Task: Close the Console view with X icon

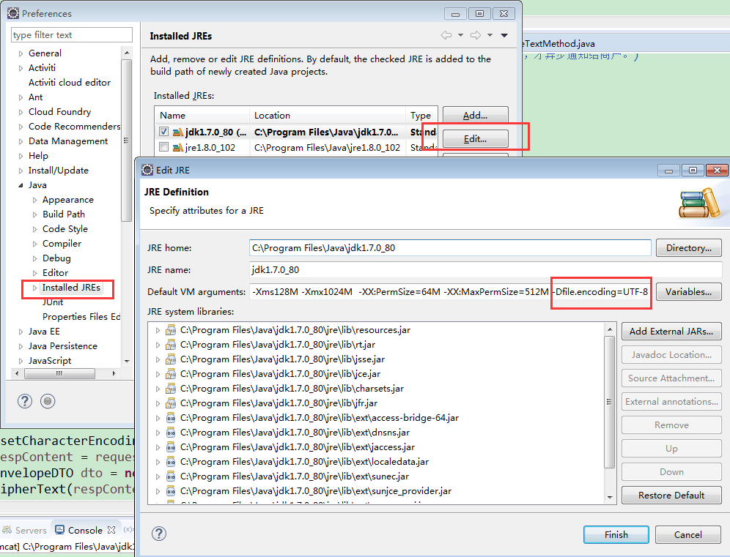Action: [111, 530]
